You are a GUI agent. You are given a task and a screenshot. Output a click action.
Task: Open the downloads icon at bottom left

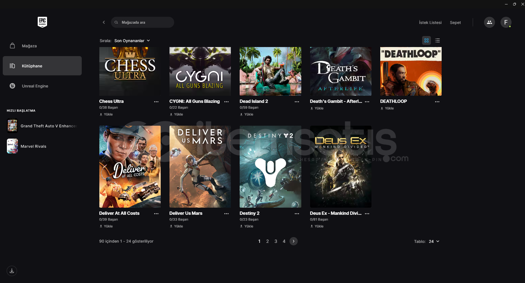[x=12, y=271]
